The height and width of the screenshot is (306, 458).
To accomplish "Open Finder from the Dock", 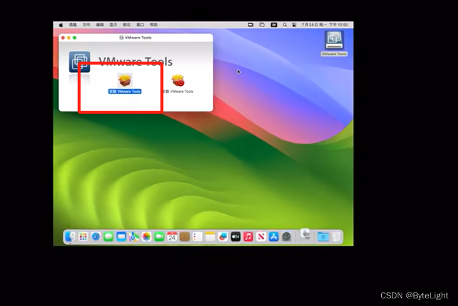I will 70,236.
